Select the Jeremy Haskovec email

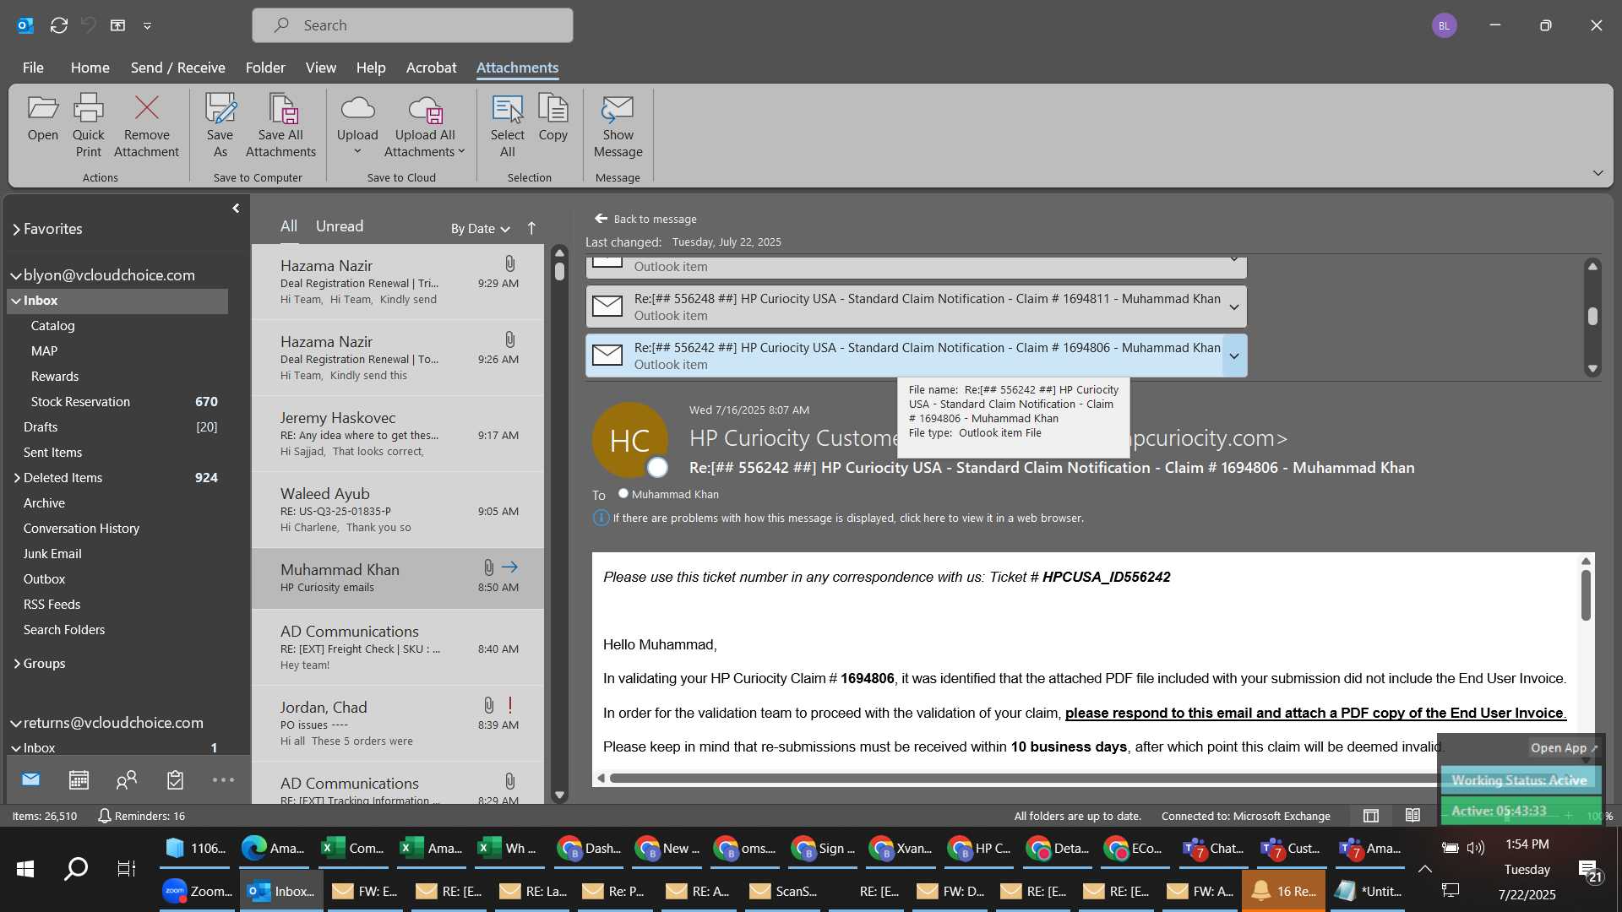tap(398, 434)
